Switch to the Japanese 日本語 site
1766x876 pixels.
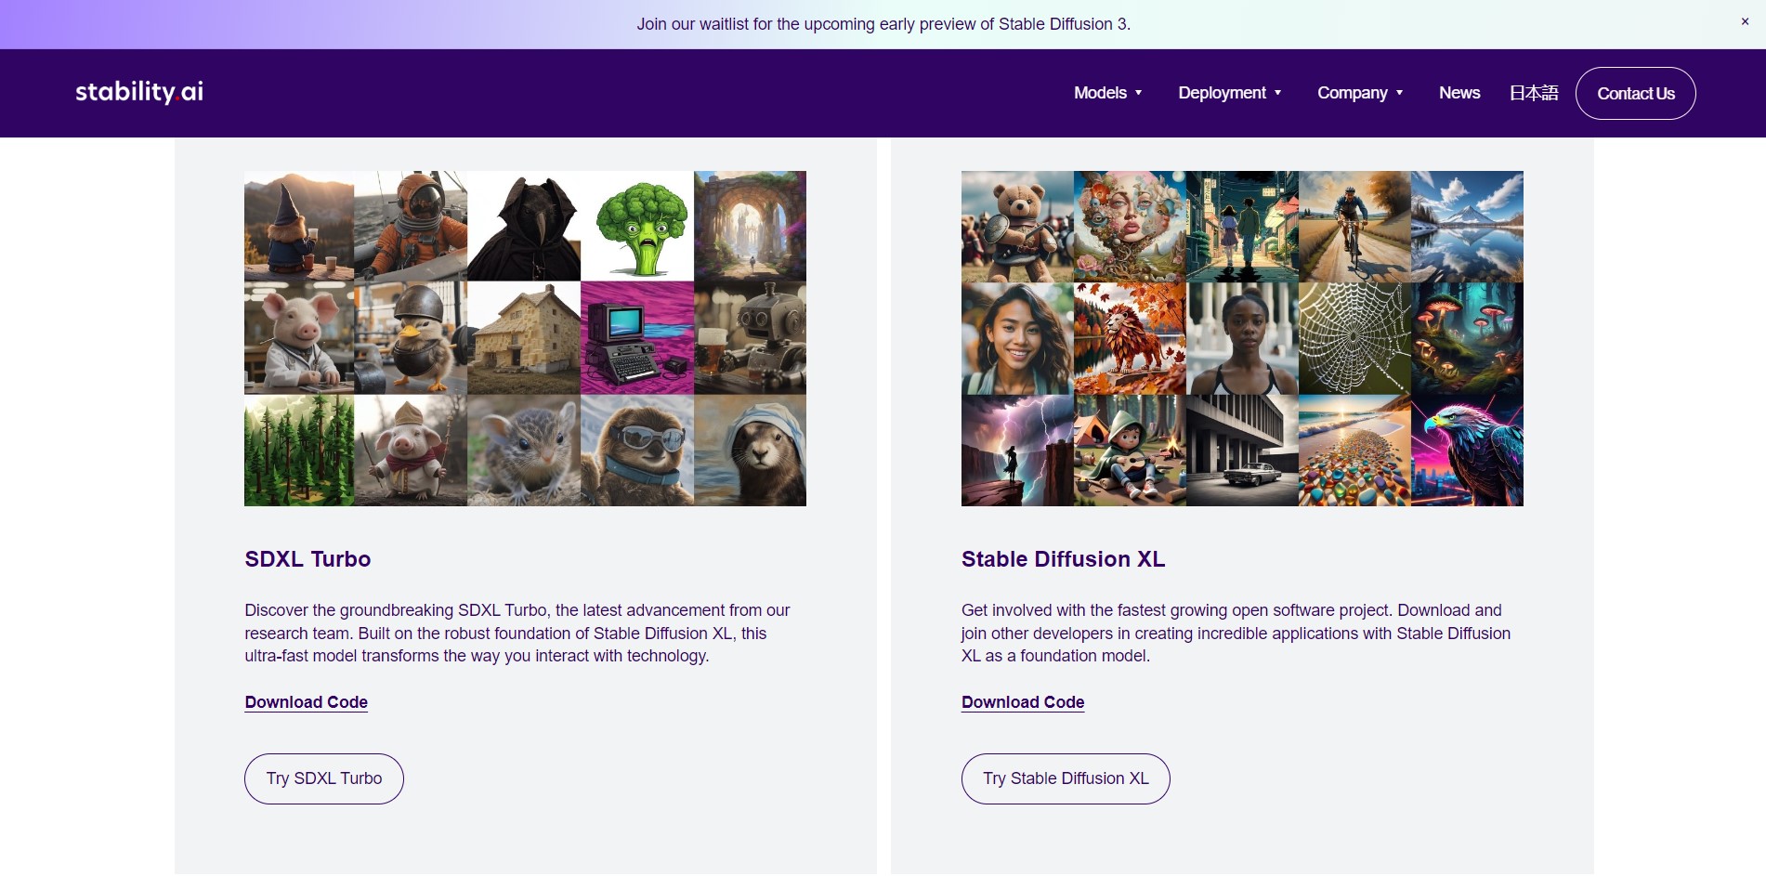tap(1534, 93)
